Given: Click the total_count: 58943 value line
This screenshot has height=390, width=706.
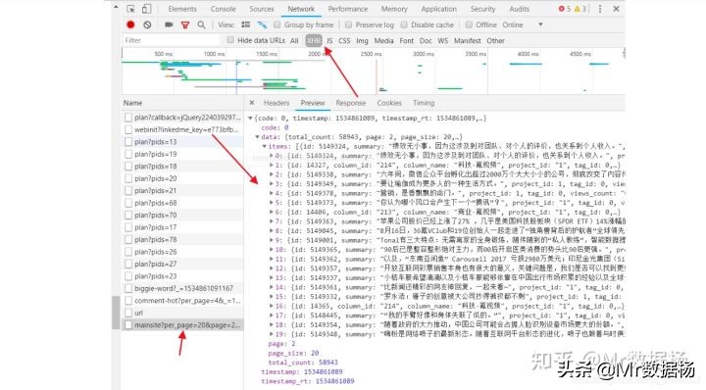Looking at the screenshot, I should [303, 363].
